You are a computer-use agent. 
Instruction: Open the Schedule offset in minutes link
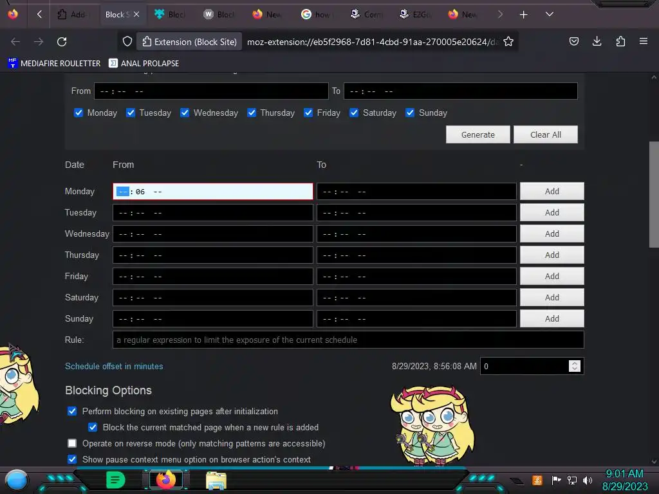pyautogui.click(x=114, y=366)
